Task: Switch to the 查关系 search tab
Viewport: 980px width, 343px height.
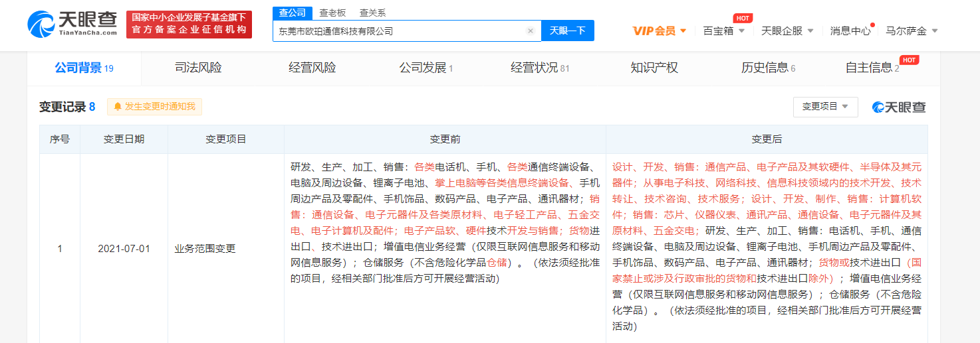Action: pos(372,13)
